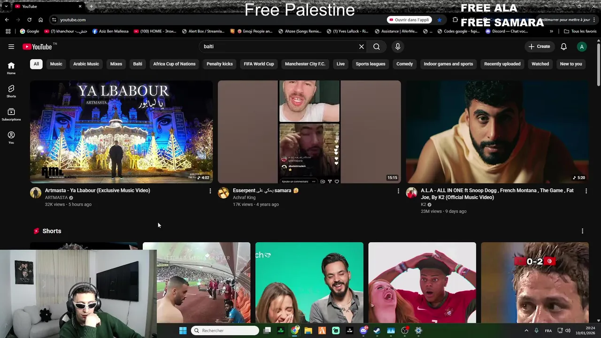Open the Ya Lbabour video thumbnail
The width and height of the screenshot is (601, 338).
(121, 131)
